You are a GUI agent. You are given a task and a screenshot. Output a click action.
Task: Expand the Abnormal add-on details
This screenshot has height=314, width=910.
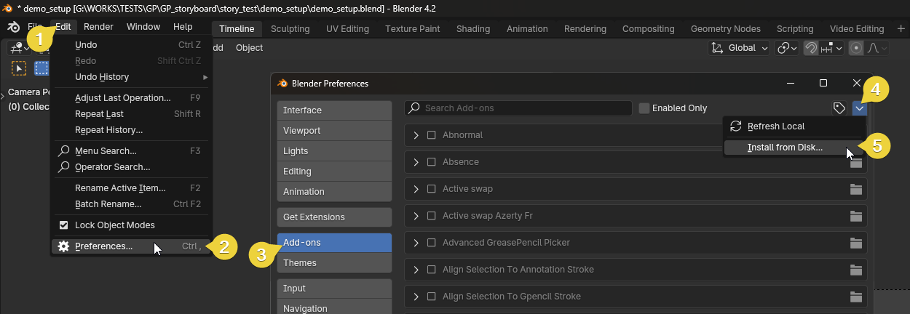pyautogui.click(x=416, y=135)
